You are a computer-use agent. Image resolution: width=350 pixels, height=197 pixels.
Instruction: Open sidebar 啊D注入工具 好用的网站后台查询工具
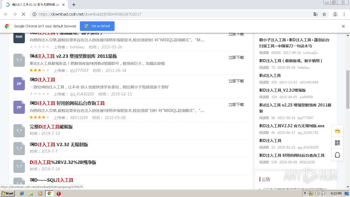tap(292, 155)
